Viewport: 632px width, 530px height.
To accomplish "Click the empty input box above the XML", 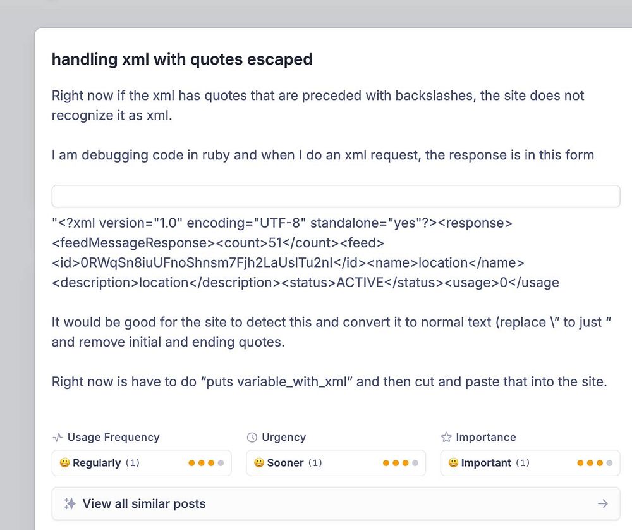I will click(336, 196).
